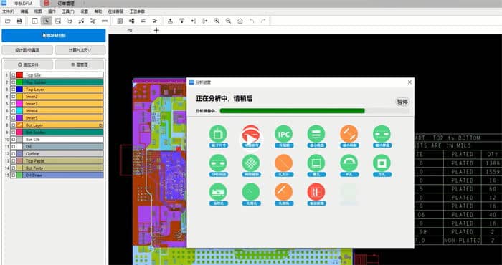Toggle the Top Paste layer checkbox
This screenshot has height=265, width=502.
point(13,160)
